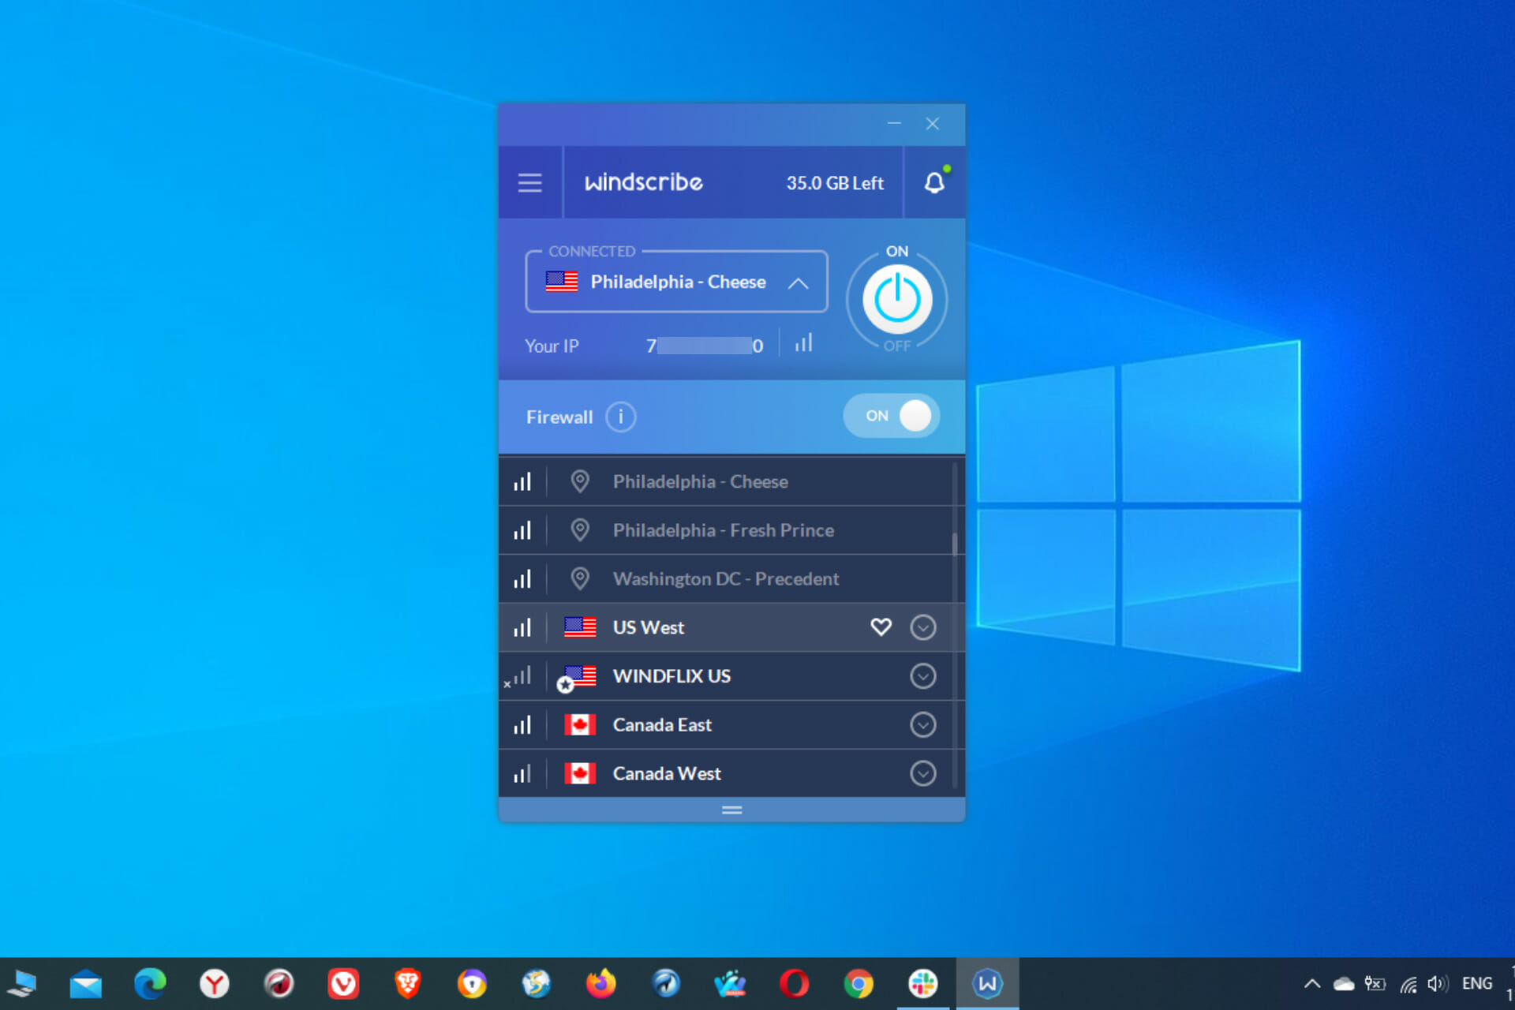This screenshot has height=1010, width=1515.
Task: Expand the US West server list
Action: pos(922,627)
